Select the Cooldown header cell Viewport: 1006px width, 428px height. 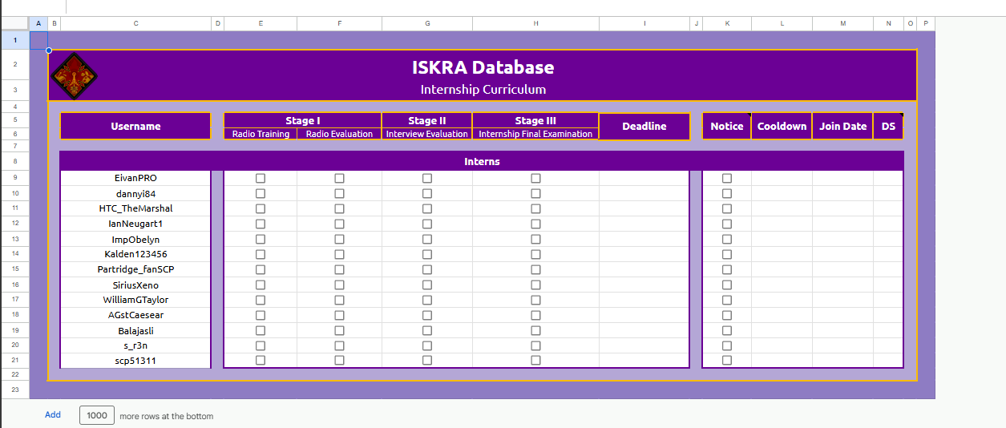[x=782, y=126]
